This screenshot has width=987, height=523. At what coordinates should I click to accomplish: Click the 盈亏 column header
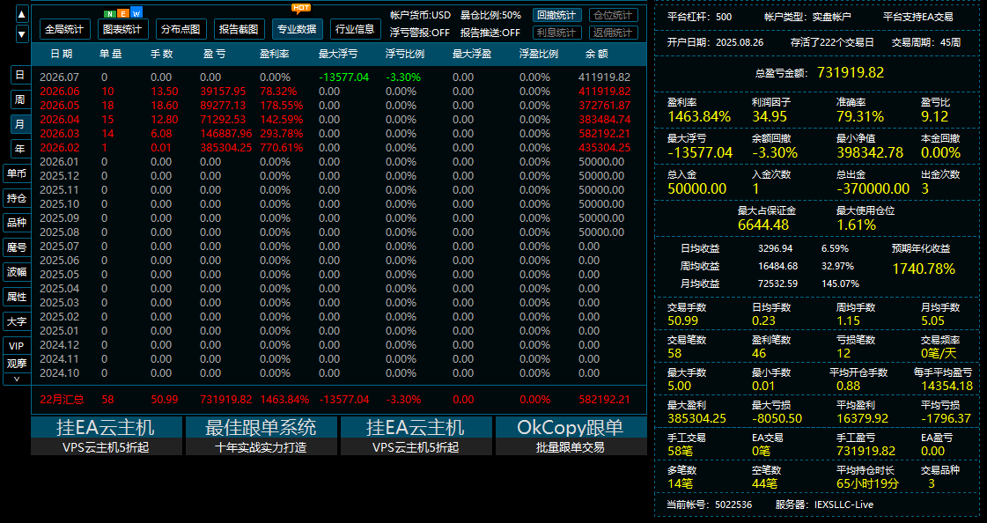click(x=214, y=54)
